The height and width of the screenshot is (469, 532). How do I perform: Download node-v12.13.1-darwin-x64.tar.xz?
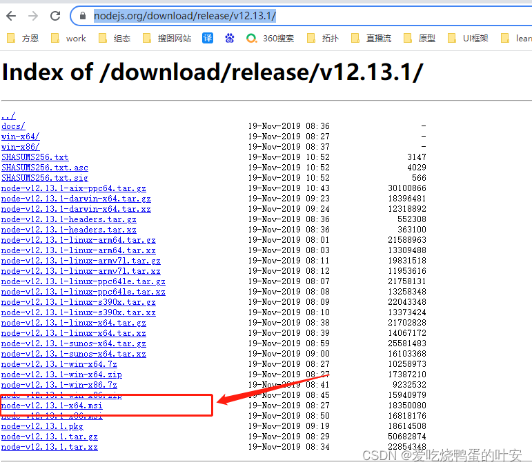76,209
